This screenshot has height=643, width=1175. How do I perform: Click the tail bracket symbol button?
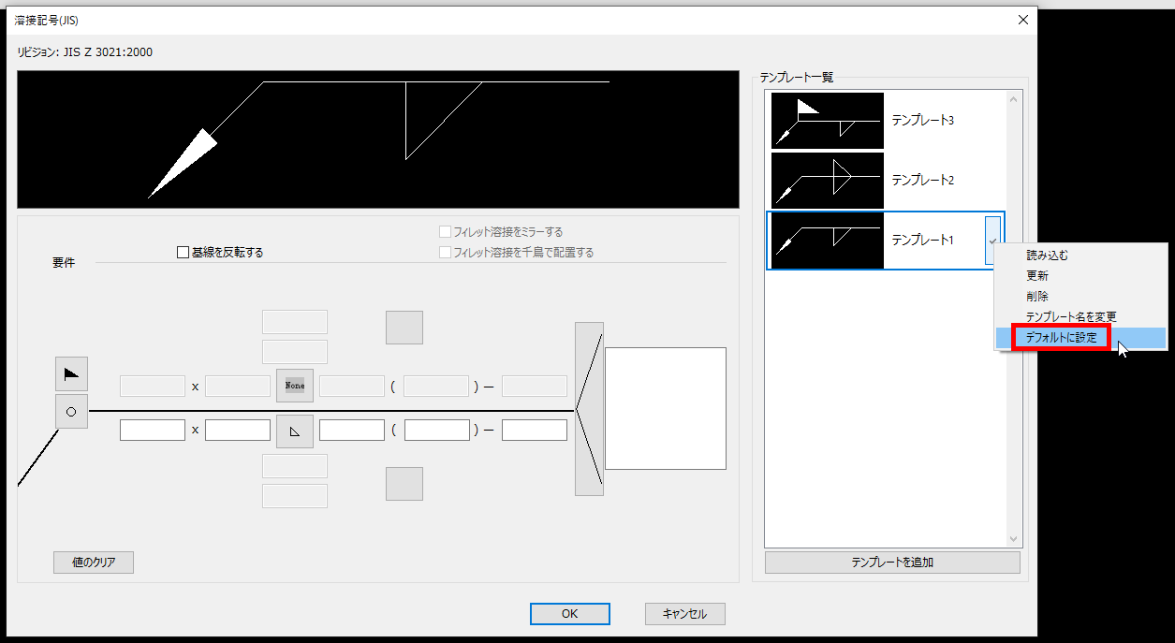[x=589, y=409]
